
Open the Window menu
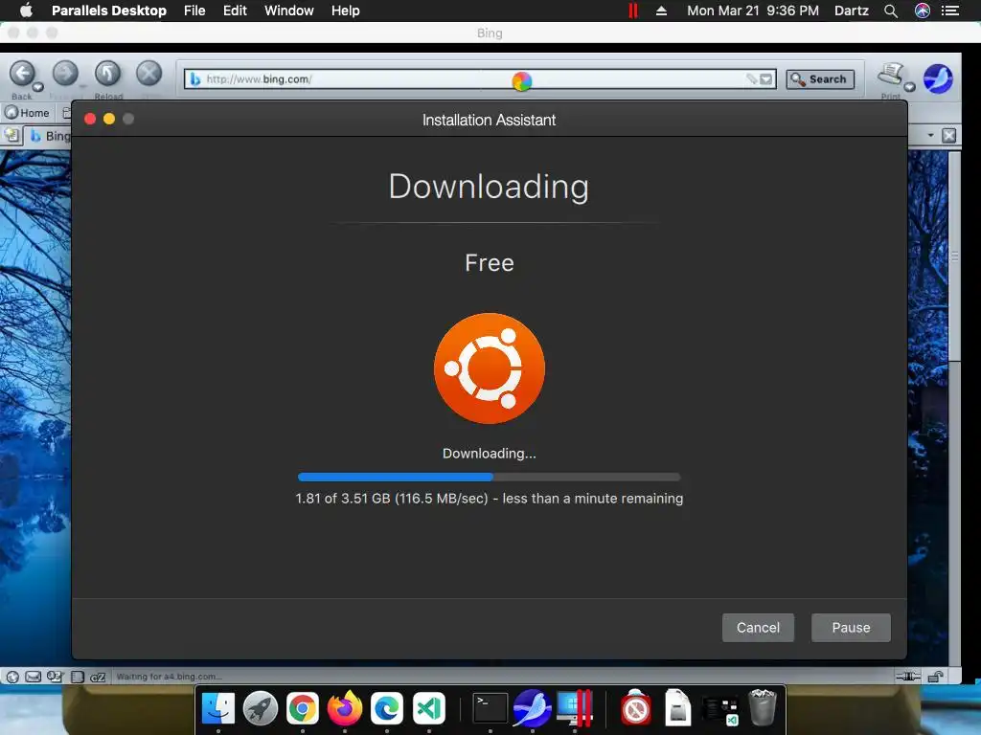pos(289,11)
